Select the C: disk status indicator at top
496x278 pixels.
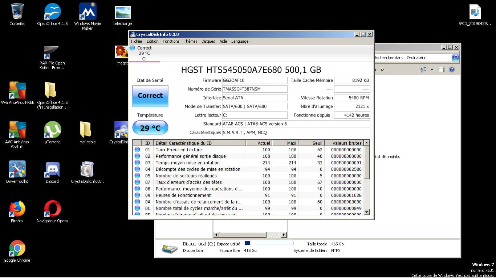tap(144, 53)
